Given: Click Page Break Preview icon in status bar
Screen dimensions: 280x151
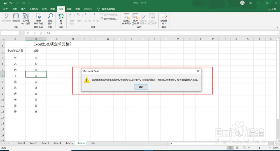Looking at the screenshot, I should pyautogui.click(x=244, y=148).
